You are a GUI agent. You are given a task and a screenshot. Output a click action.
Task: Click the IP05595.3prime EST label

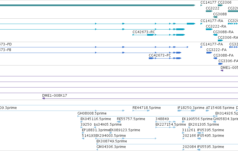pos(211,147)
